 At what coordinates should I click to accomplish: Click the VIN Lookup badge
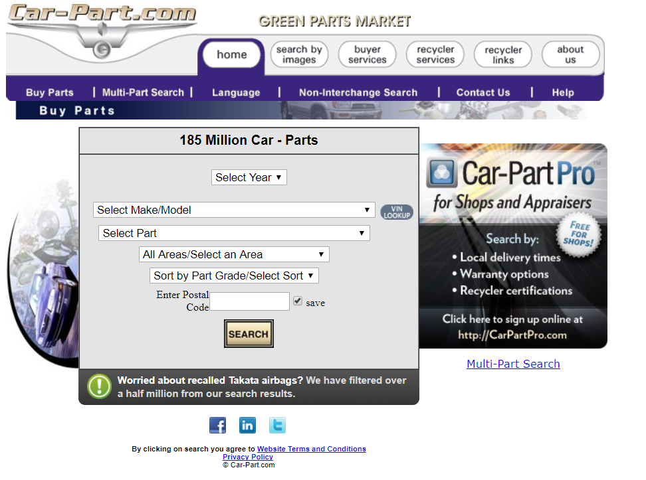click(x=397, y=212)
